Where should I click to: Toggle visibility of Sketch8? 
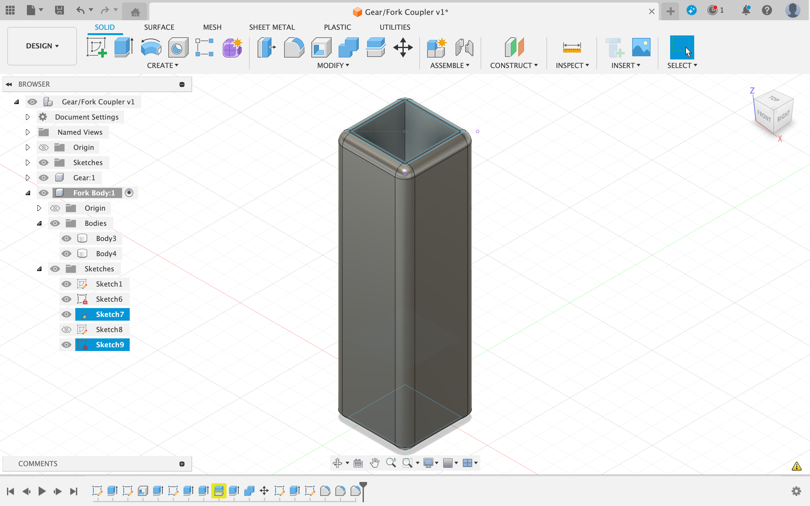coord(66,329)
